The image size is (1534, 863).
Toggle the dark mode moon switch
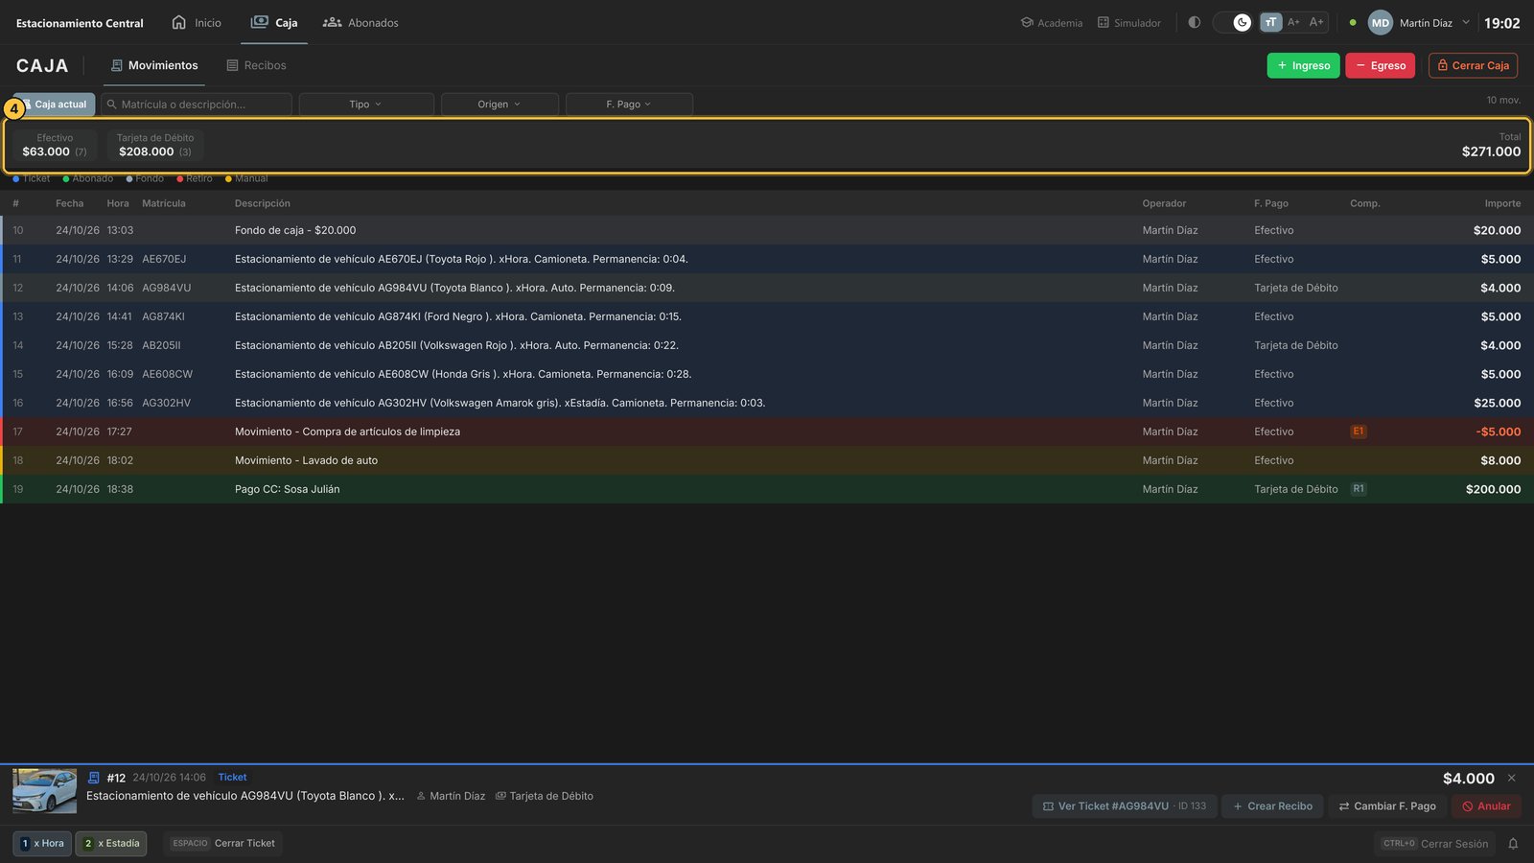pos(1233,22)
